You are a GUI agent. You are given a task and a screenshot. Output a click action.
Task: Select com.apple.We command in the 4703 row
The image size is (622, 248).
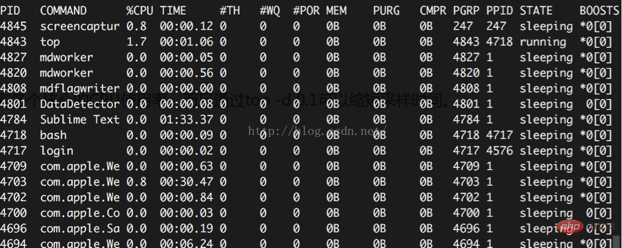click(79, 182)
